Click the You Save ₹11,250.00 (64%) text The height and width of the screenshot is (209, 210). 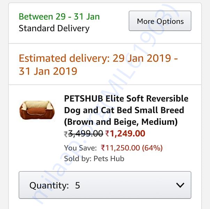113,148
